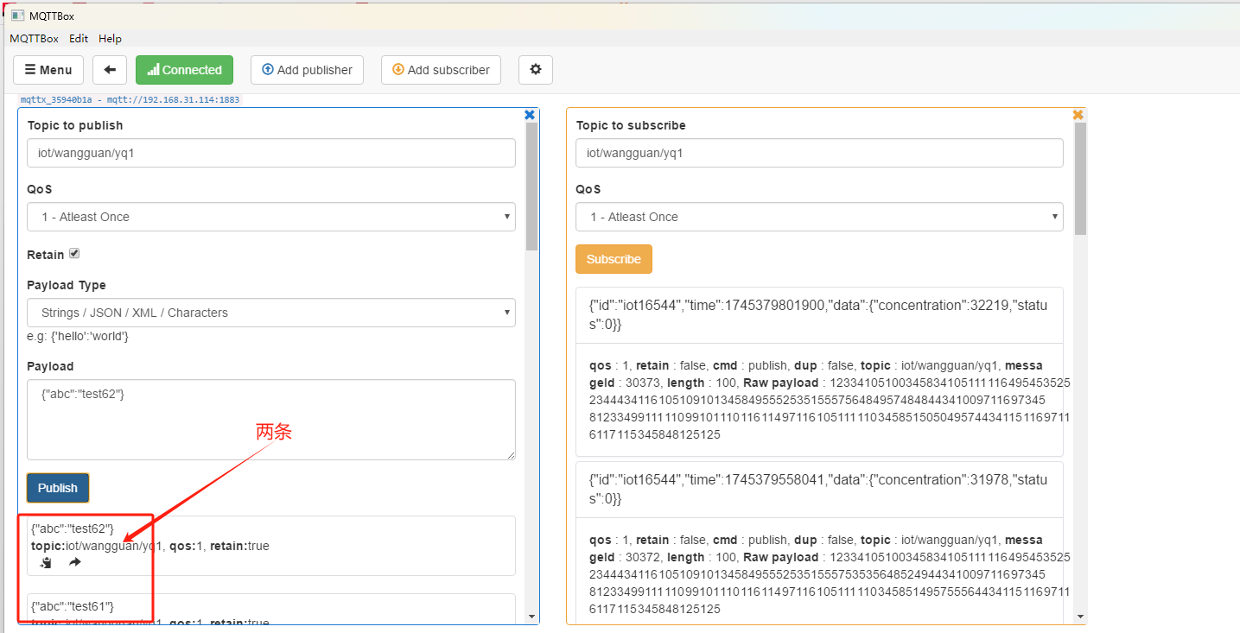Click the green Connected status button

tap(184, 70)
